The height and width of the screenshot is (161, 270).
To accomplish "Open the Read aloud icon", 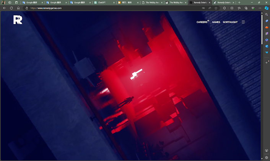I will pyautogui.click(x=210, y=8).
